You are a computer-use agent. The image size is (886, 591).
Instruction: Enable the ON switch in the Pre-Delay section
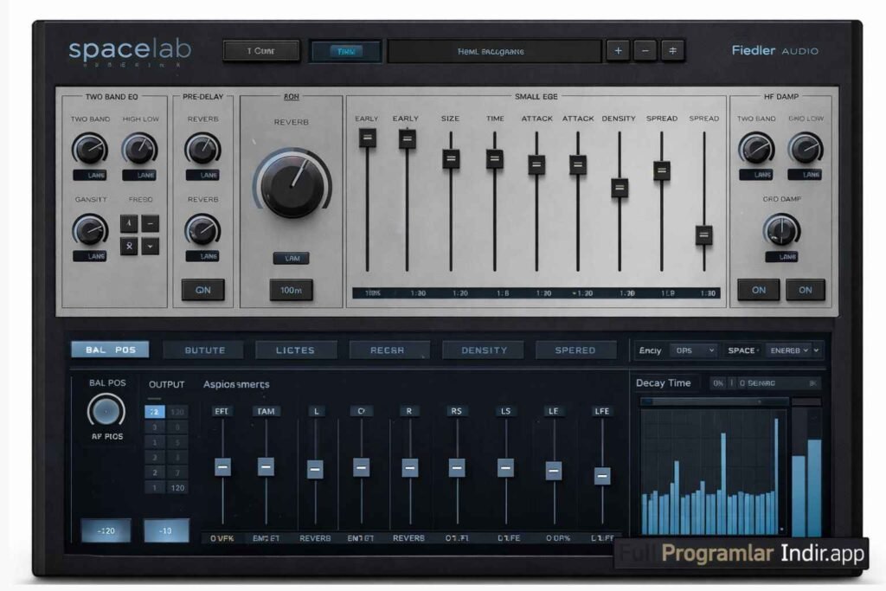click(x=204, y=290)
